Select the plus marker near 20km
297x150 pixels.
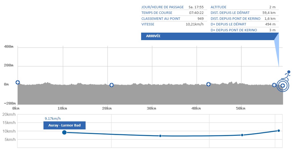coord(112,85)
